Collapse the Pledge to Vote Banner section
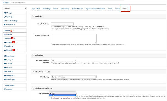167x101 pixels. pos(33,88)
